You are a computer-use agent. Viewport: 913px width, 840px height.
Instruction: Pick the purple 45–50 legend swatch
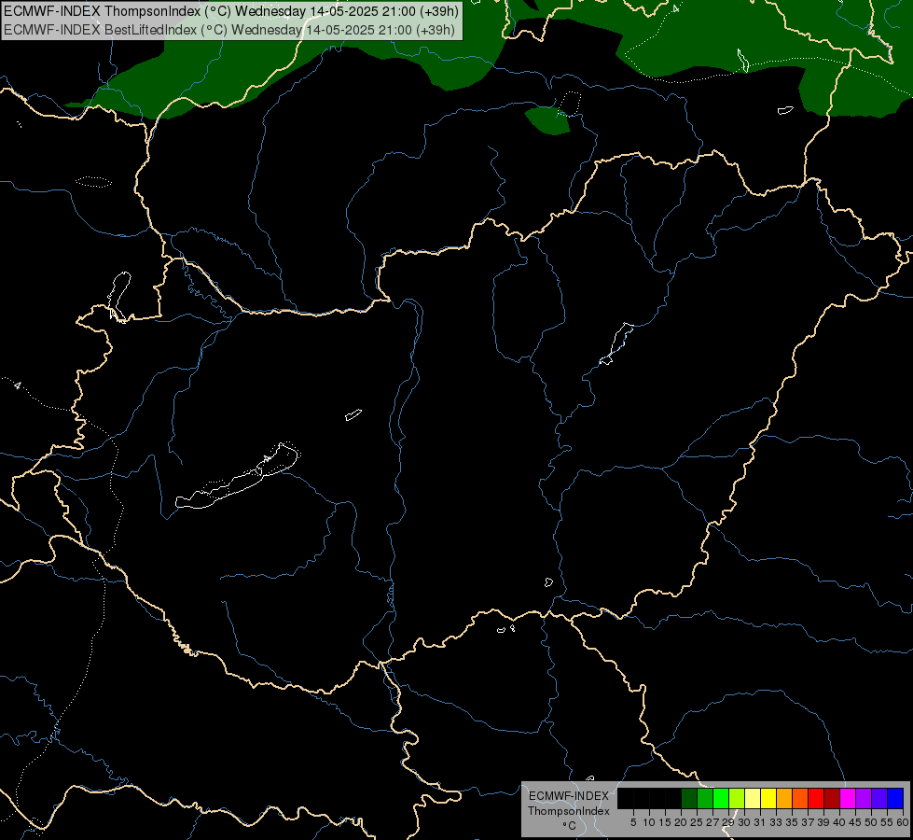pyautogui.click(x=864, y=798)
